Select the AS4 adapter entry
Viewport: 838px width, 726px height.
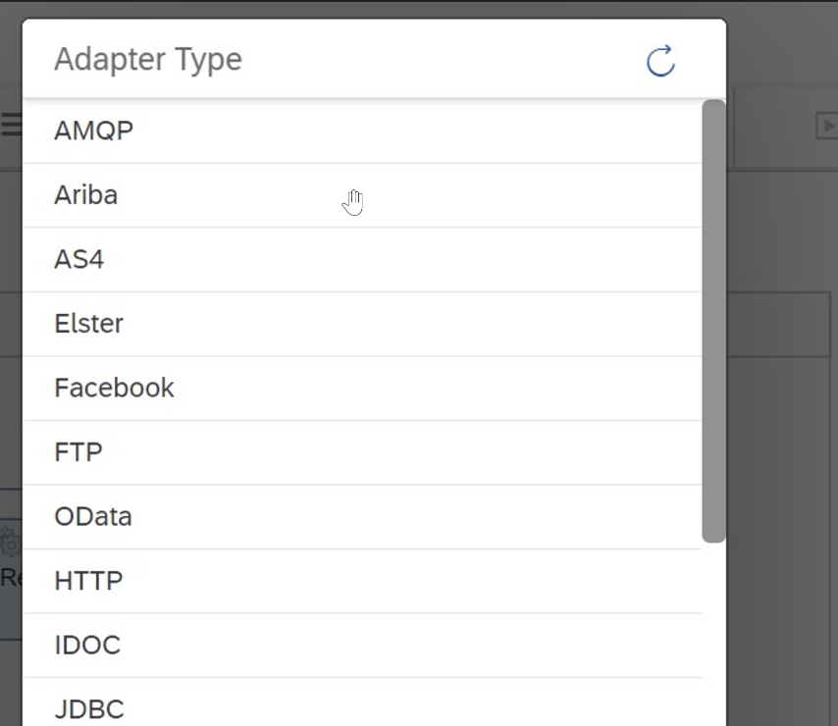pos(362,260)
